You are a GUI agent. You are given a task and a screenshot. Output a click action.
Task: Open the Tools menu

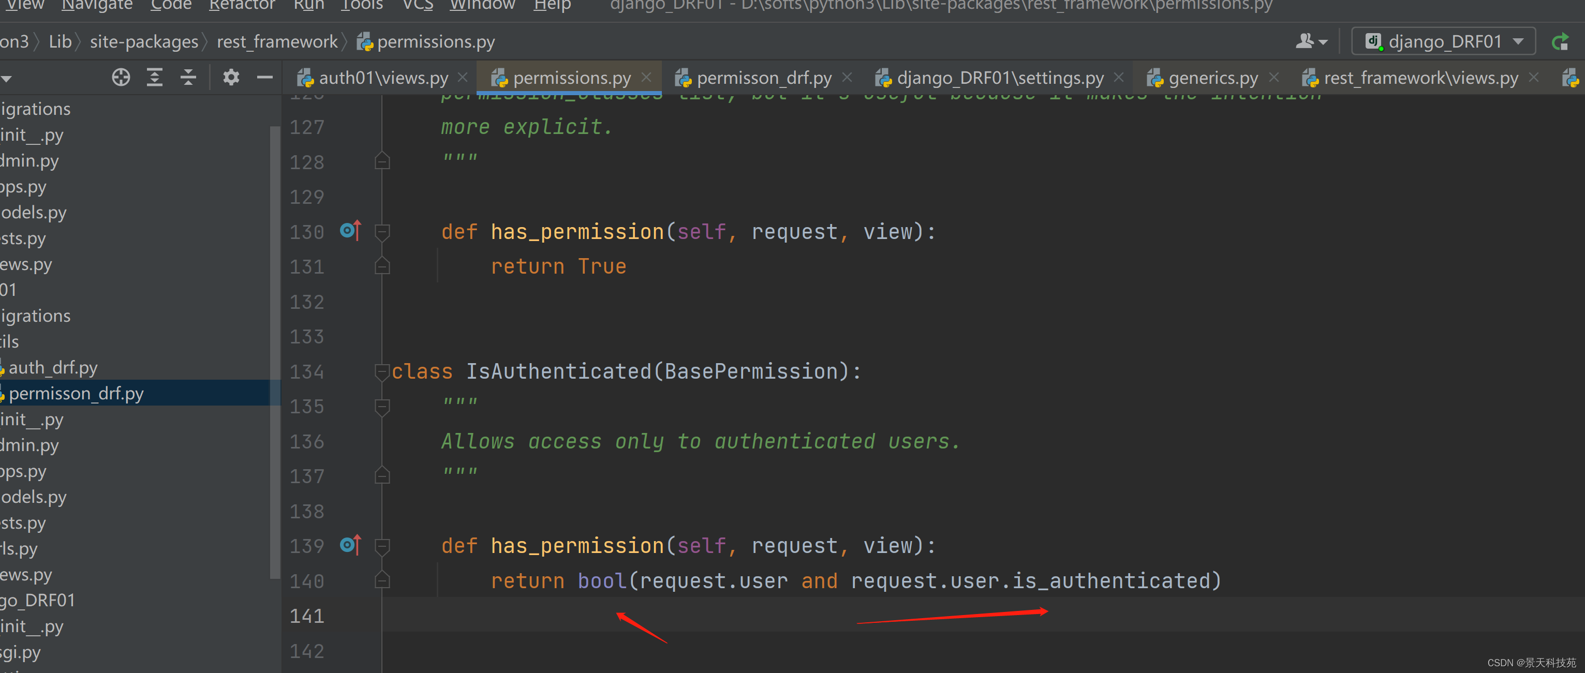point(361,6)
